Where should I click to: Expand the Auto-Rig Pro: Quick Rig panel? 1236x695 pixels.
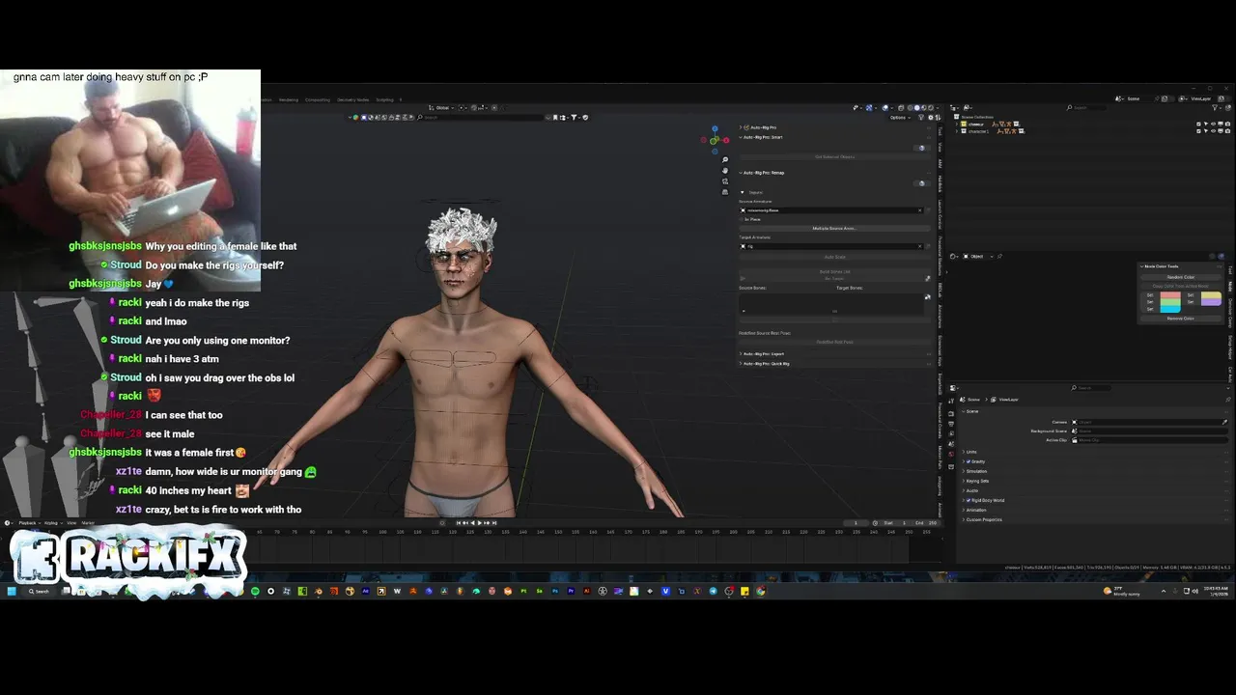pos(741,364)
